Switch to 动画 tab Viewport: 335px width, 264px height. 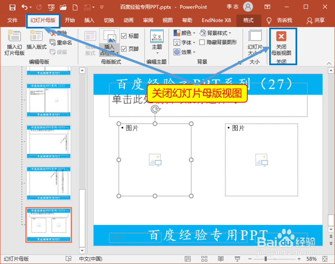[128, 20]
